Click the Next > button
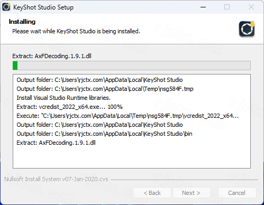Image resolution: width=264 pixels, height=205 pixels. point(192,193)
